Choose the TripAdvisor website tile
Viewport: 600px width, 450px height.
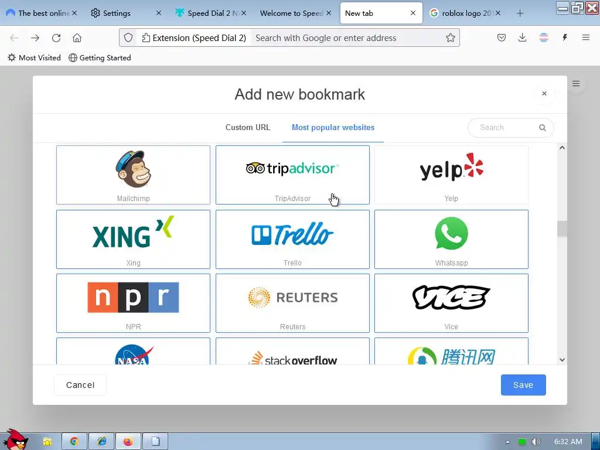[292, 175]
